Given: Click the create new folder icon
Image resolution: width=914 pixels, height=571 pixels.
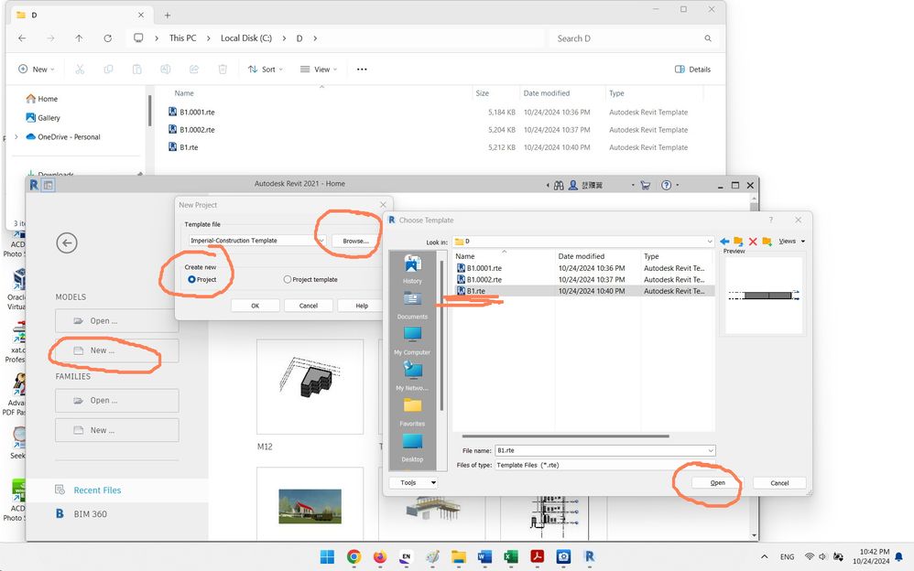Looking at the screenshot, I should pos(767,242).
